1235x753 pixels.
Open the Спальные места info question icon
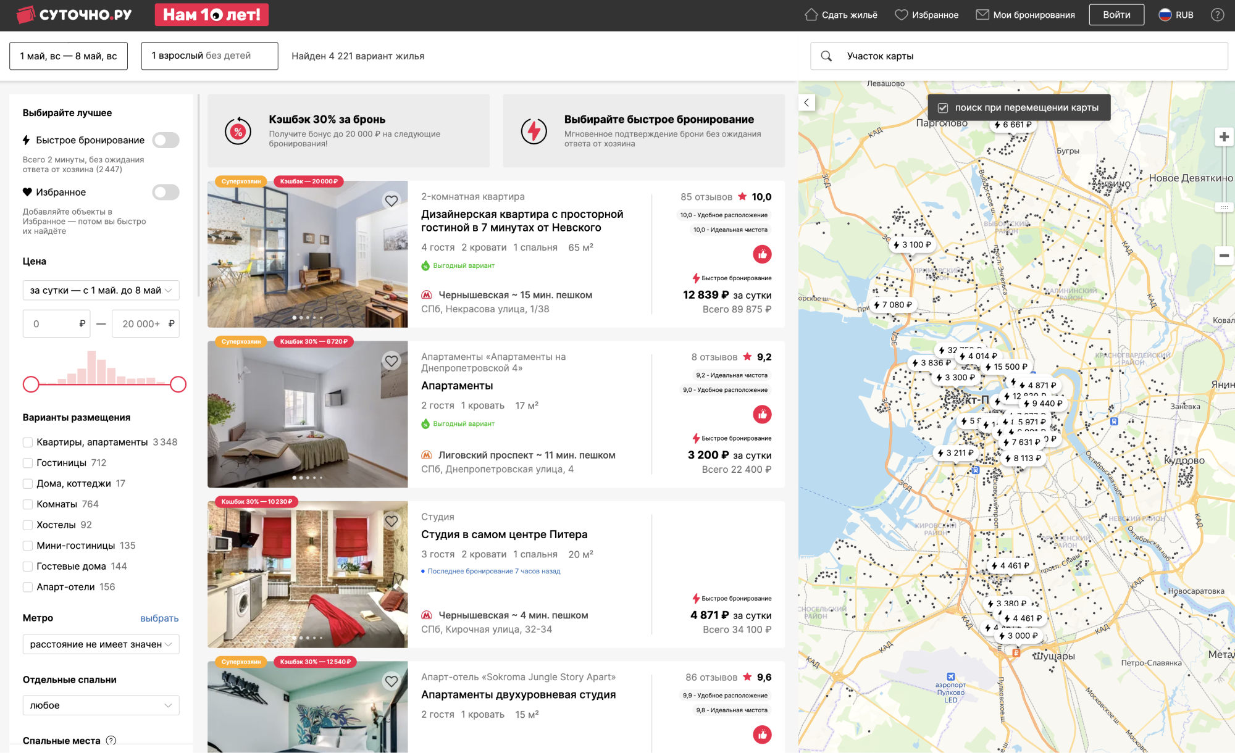click(111, 741)
